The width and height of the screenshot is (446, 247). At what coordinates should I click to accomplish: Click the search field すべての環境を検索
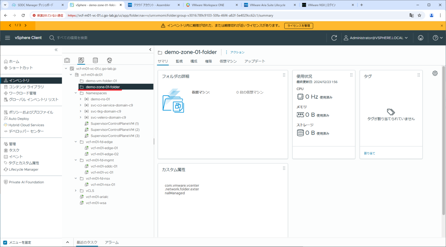(72, 38)
